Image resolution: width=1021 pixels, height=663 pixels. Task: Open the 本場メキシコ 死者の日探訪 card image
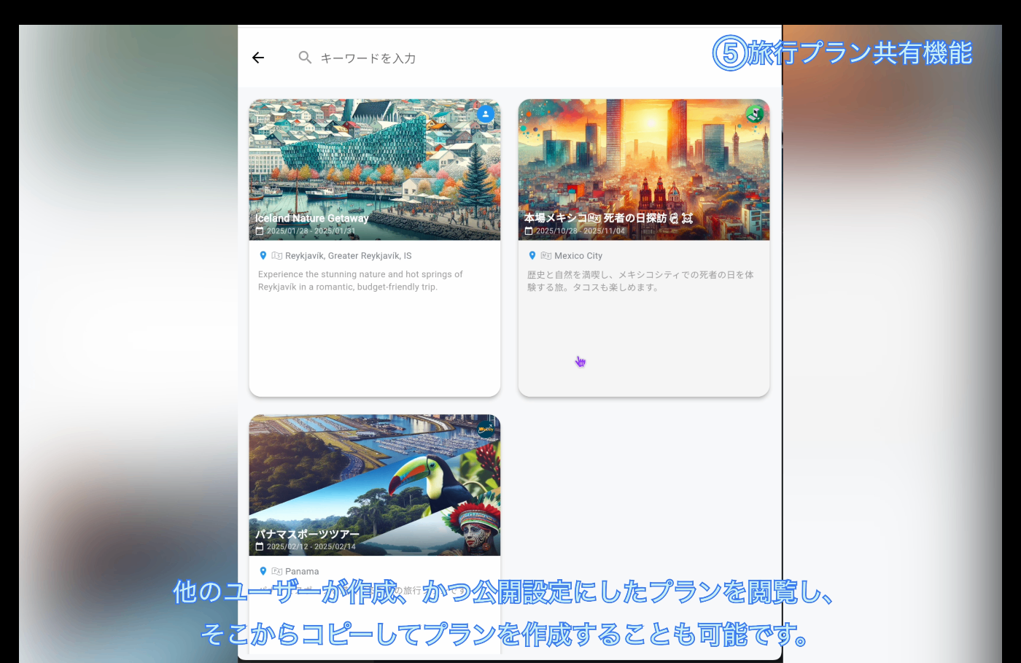coord(644,169)
